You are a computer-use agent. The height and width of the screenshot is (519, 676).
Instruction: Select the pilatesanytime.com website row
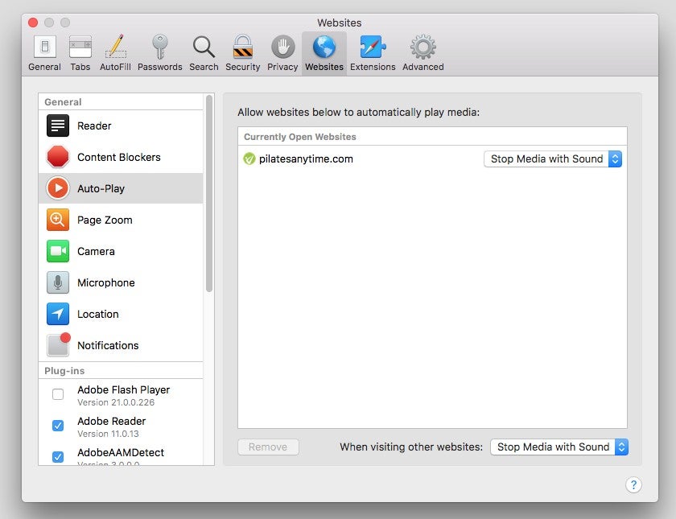[x=362, y=159]
